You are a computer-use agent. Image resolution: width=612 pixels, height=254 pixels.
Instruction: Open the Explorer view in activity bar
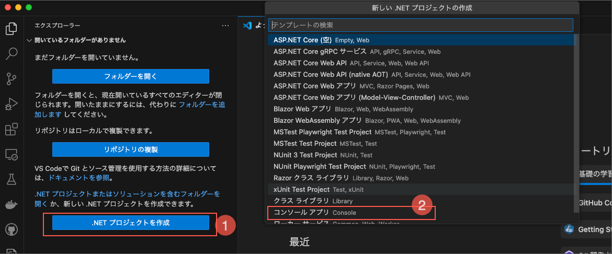(x=12, y=29)
